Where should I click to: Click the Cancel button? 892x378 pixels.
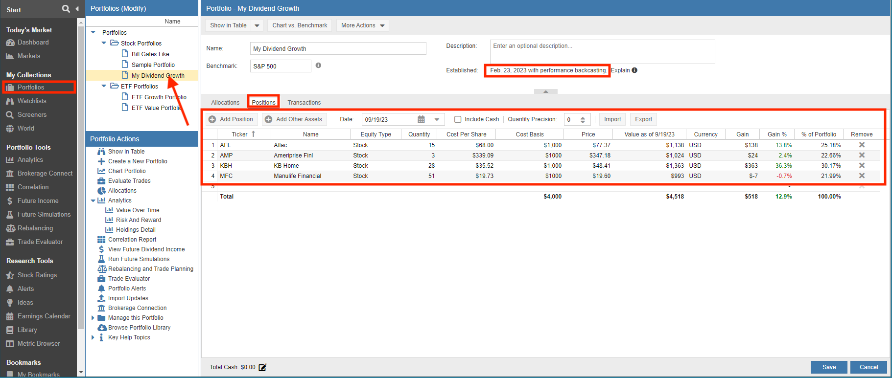869,367
